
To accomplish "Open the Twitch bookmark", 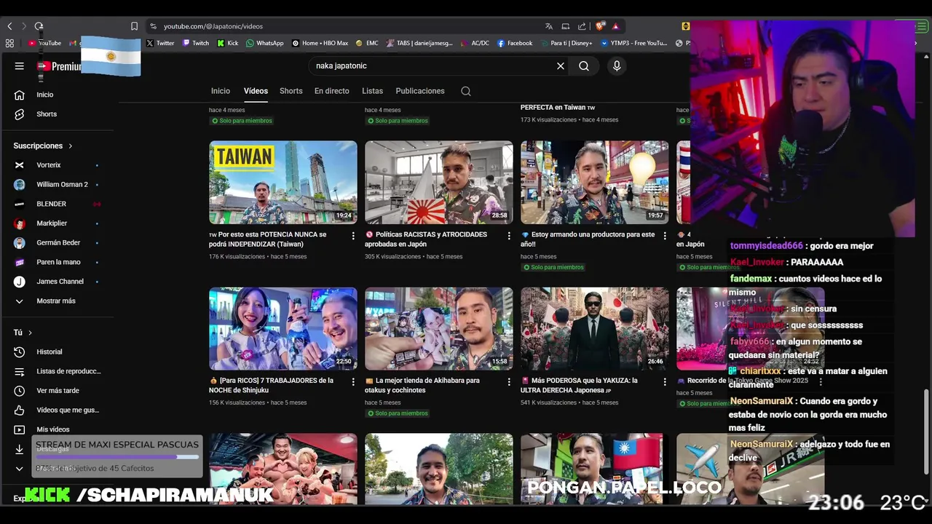I will [x=196, y=43].
